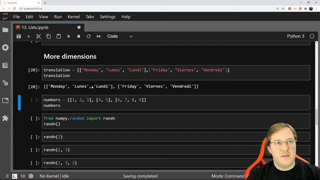Run the selected cell play icon
The width and height of the screenshot is (320, 180).
tap(69, 36)
